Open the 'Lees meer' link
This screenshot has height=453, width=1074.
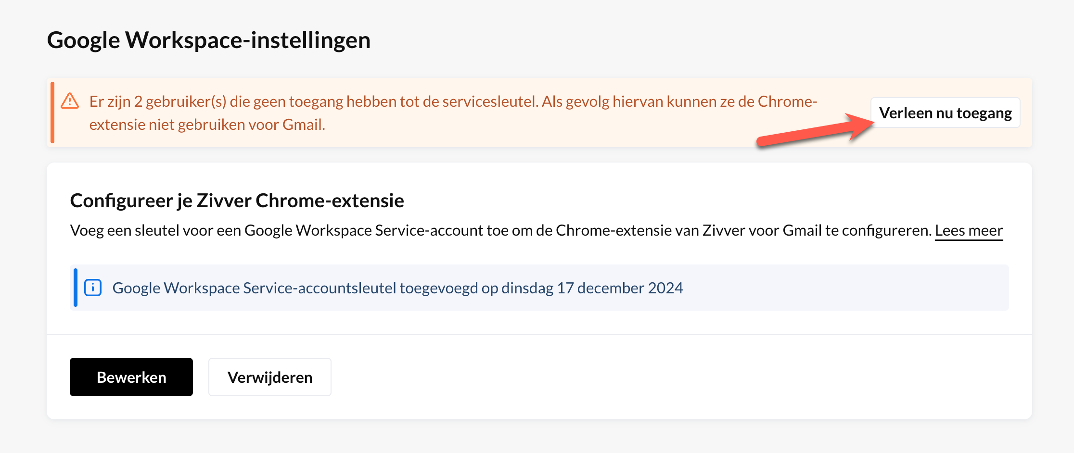pyautogui.click(x=969, y=230)
